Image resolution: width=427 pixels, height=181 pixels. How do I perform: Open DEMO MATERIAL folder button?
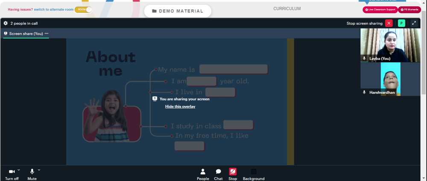pyautogui.click(x=178, y=11)
